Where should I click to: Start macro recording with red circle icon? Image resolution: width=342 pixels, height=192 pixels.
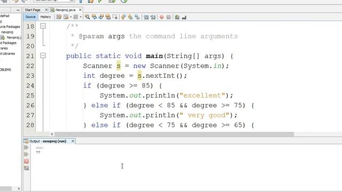pos(161,17)
